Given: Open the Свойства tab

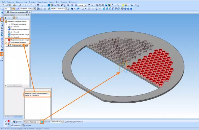Looking at the screenshot, I should coord(27,126).
